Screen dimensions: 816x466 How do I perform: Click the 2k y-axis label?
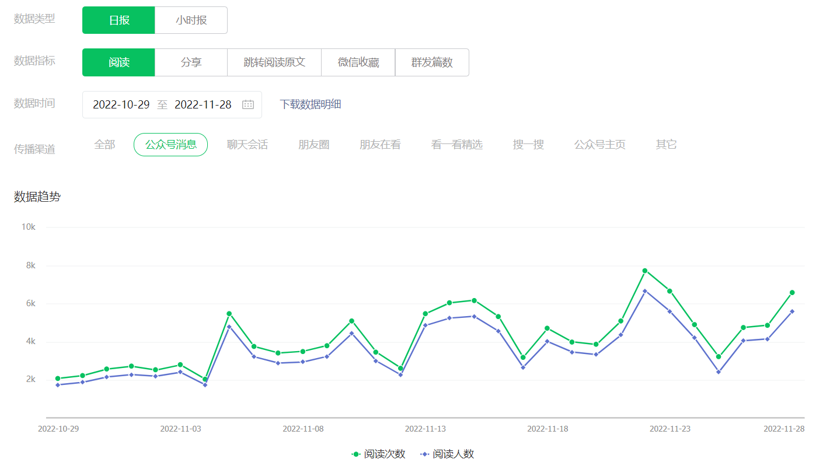tap(31, 380)
